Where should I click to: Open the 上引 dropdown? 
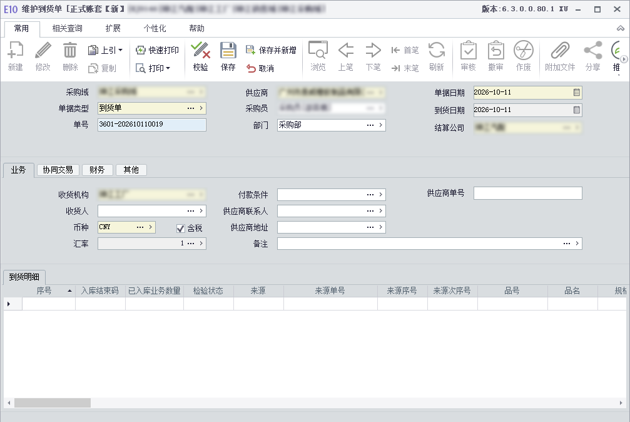105,50
